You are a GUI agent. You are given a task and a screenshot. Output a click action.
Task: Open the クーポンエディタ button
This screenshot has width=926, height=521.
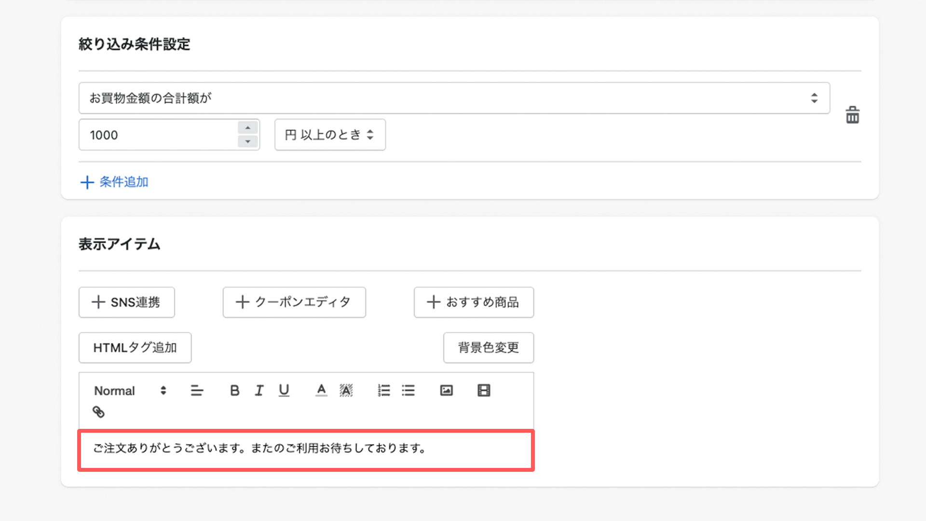coord(294,302)
